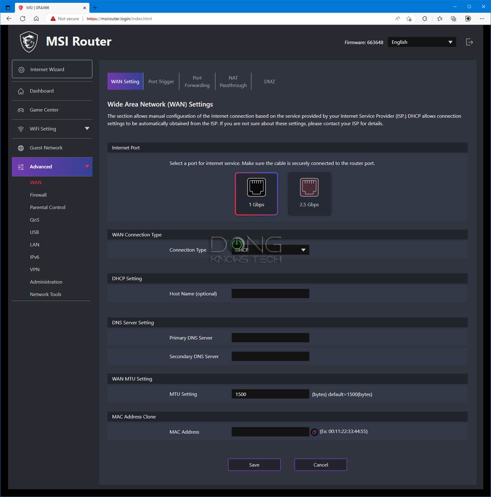This screenshot has width=491, height=497.
Task: Click the Primary DNS Server field
Action: coord(270,338)
